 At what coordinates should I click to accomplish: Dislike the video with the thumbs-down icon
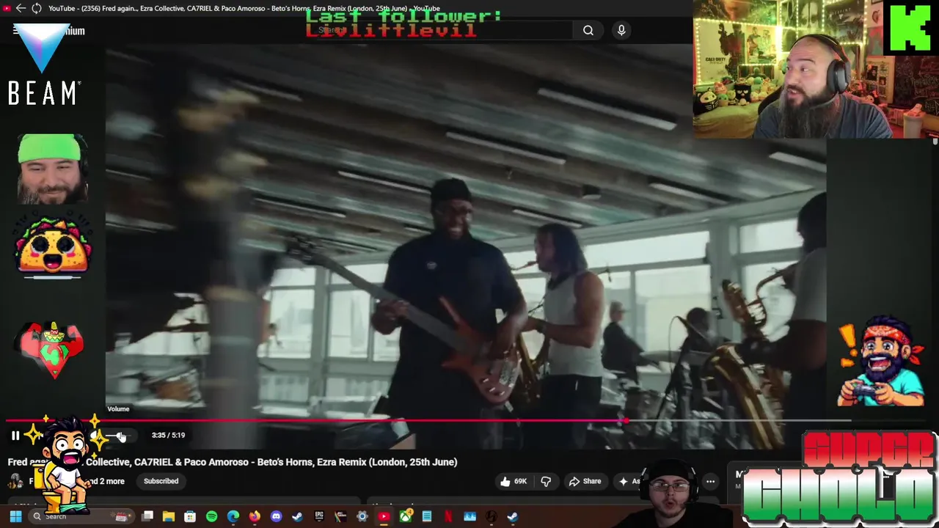546,481
